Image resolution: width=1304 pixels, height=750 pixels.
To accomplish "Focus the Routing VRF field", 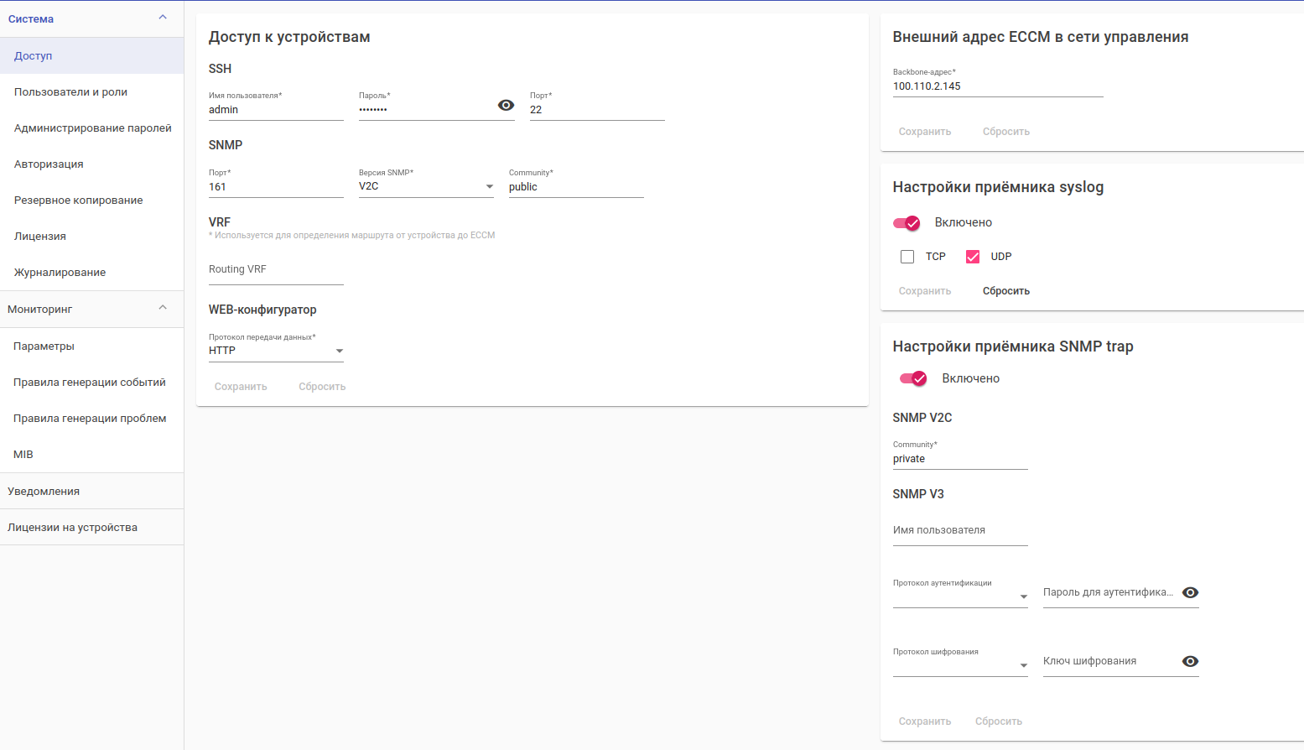I will pyautogui.click(x=276, y=270).
